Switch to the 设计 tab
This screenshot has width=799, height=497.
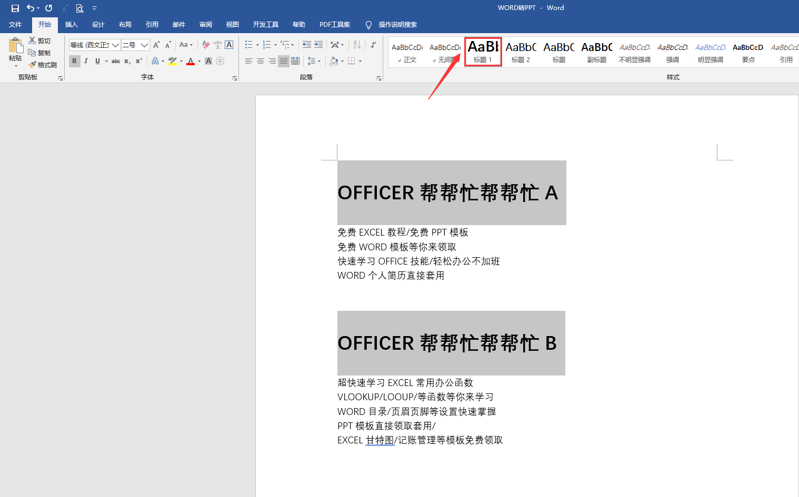pos(98,25)
